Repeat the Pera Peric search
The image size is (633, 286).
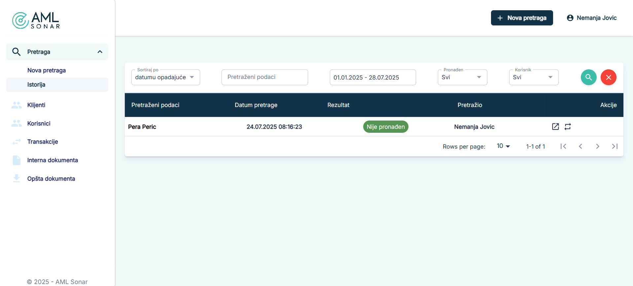tap(568, 126)
